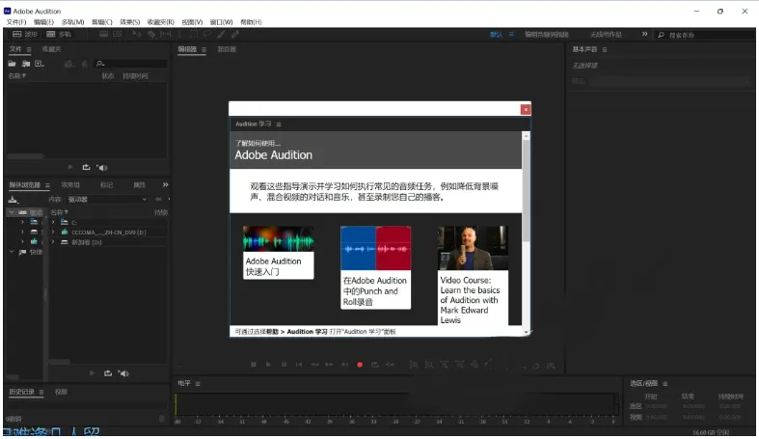759x439 pixels.
Task: Open Mark Edward Lewis video course
Action: (x=473, y=275)
